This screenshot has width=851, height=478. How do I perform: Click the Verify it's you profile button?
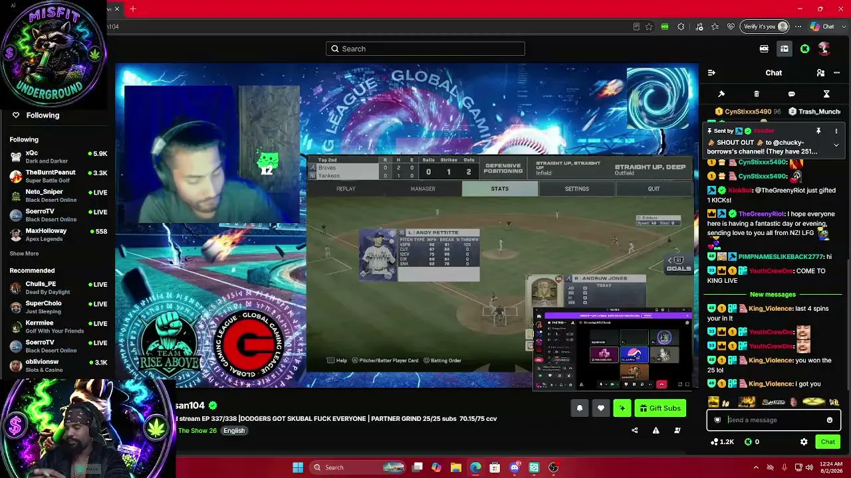click(765, 27)
